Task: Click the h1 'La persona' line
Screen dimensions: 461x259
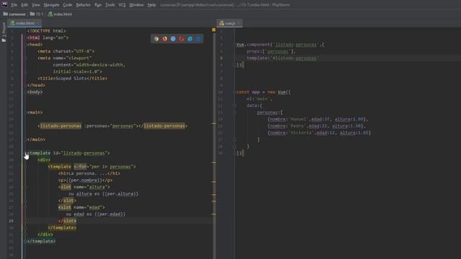Action: [89, 173]
